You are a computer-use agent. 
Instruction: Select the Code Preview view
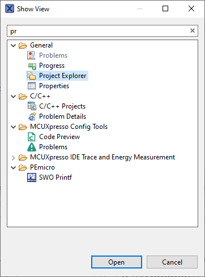point(59,137)
